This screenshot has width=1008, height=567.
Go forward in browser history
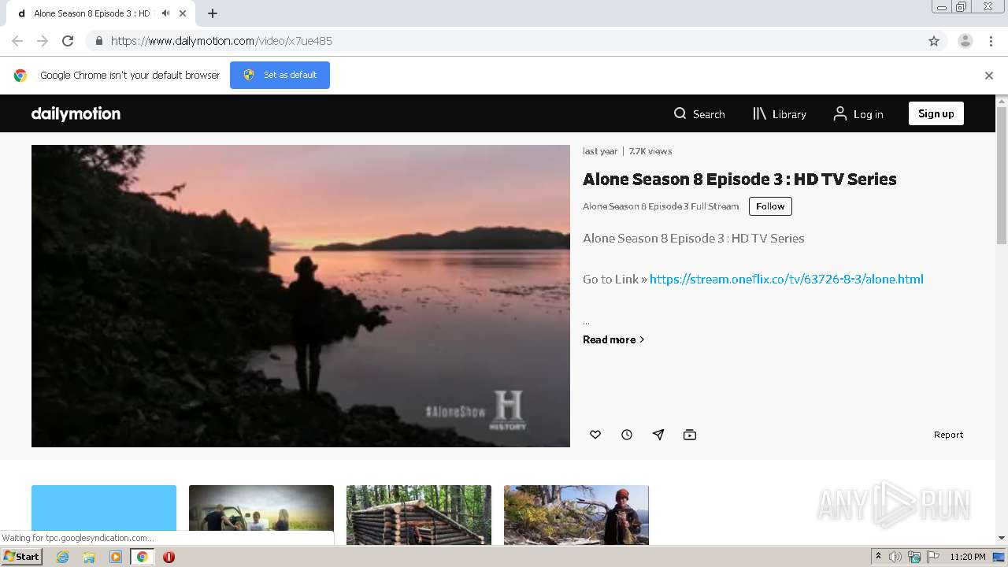pos(43,41)
